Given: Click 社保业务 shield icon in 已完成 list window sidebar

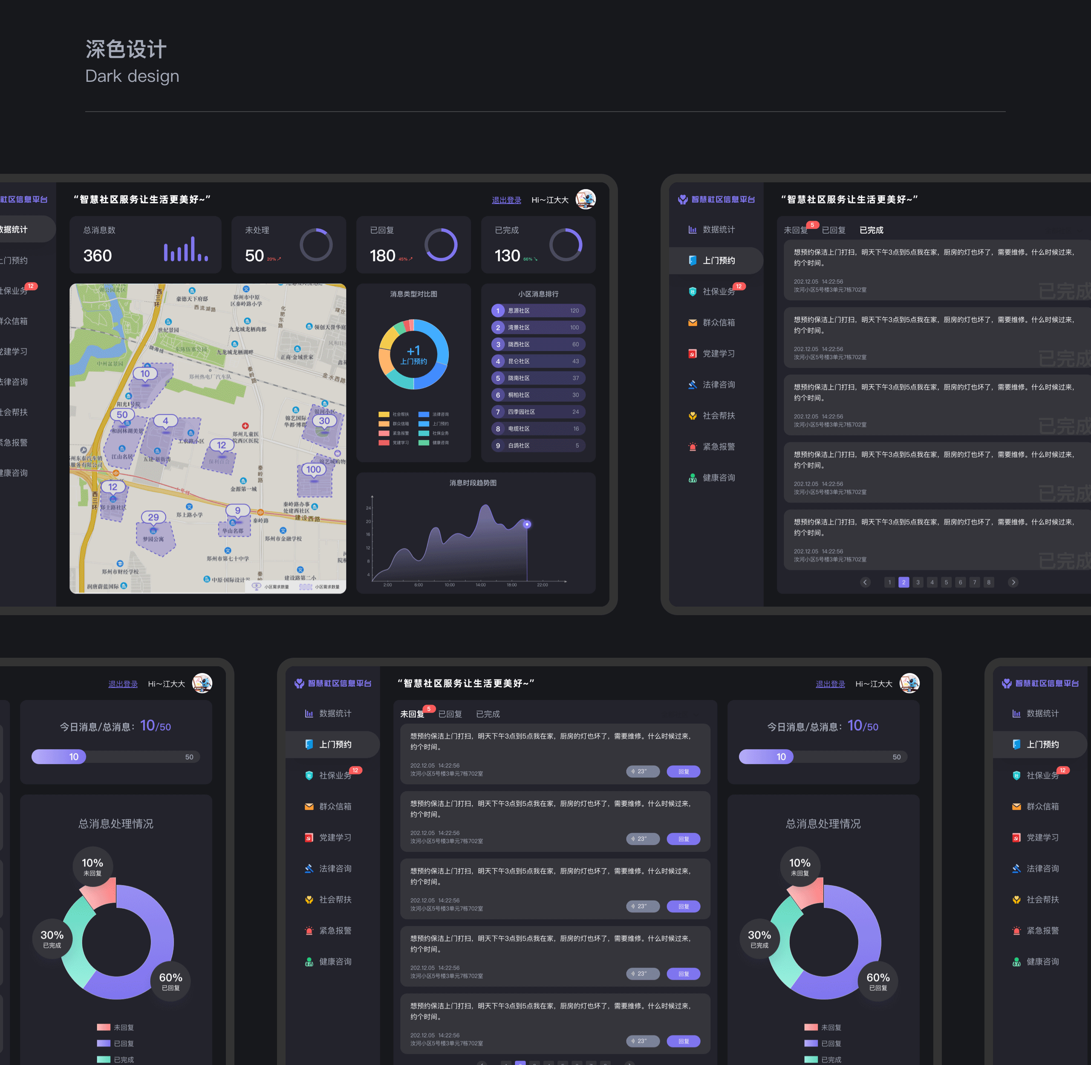Looking at the screenshot, I should coord(692,291).
